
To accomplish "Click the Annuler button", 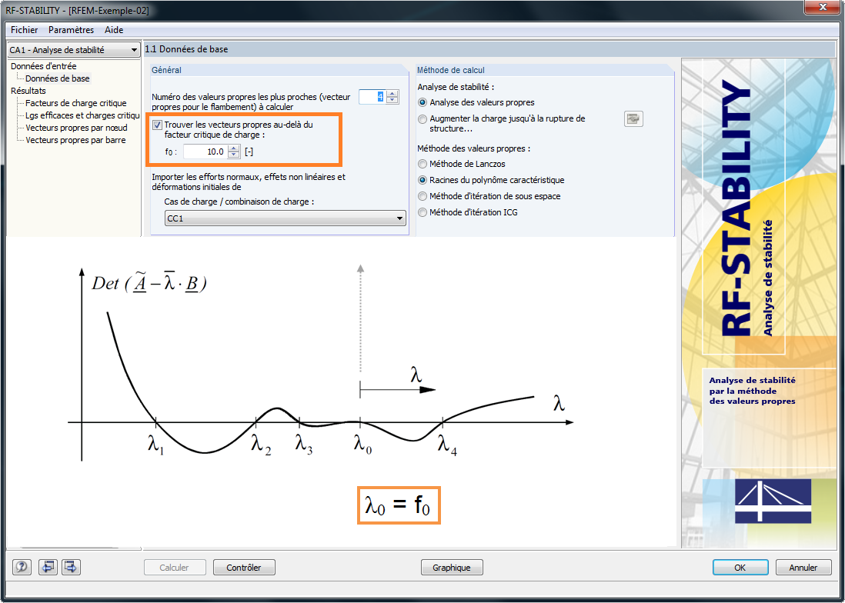I will click(803, 568).
